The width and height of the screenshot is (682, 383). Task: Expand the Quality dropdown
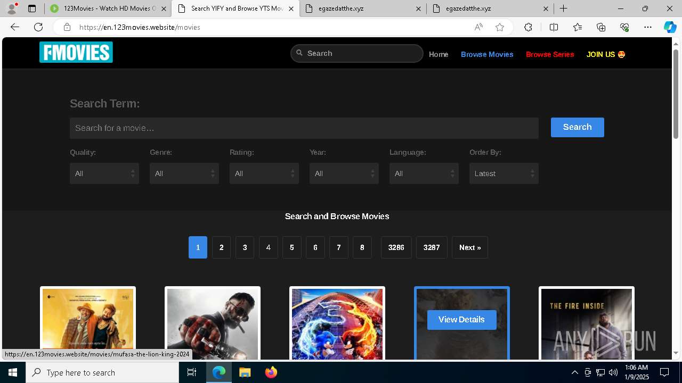click(x=104, y=173)
